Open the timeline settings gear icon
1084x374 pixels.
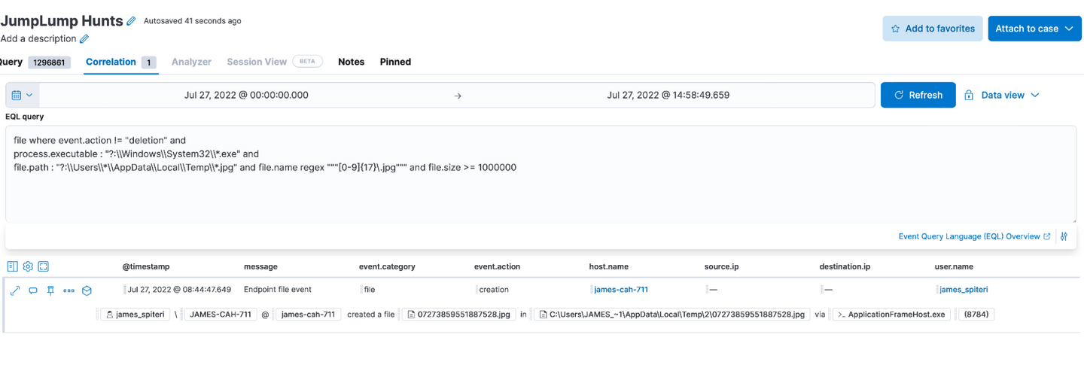coord(28,266)
